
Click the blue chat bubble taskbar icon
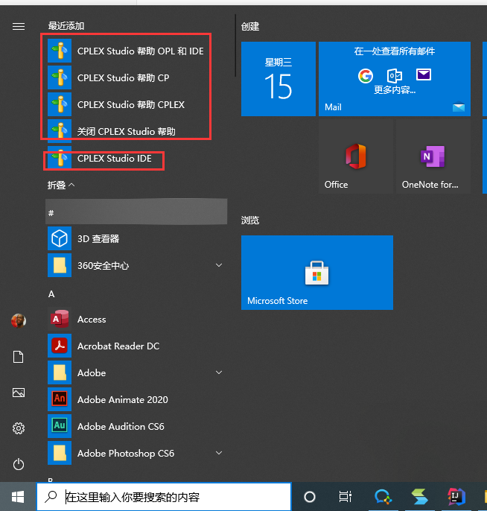(383, 497)
